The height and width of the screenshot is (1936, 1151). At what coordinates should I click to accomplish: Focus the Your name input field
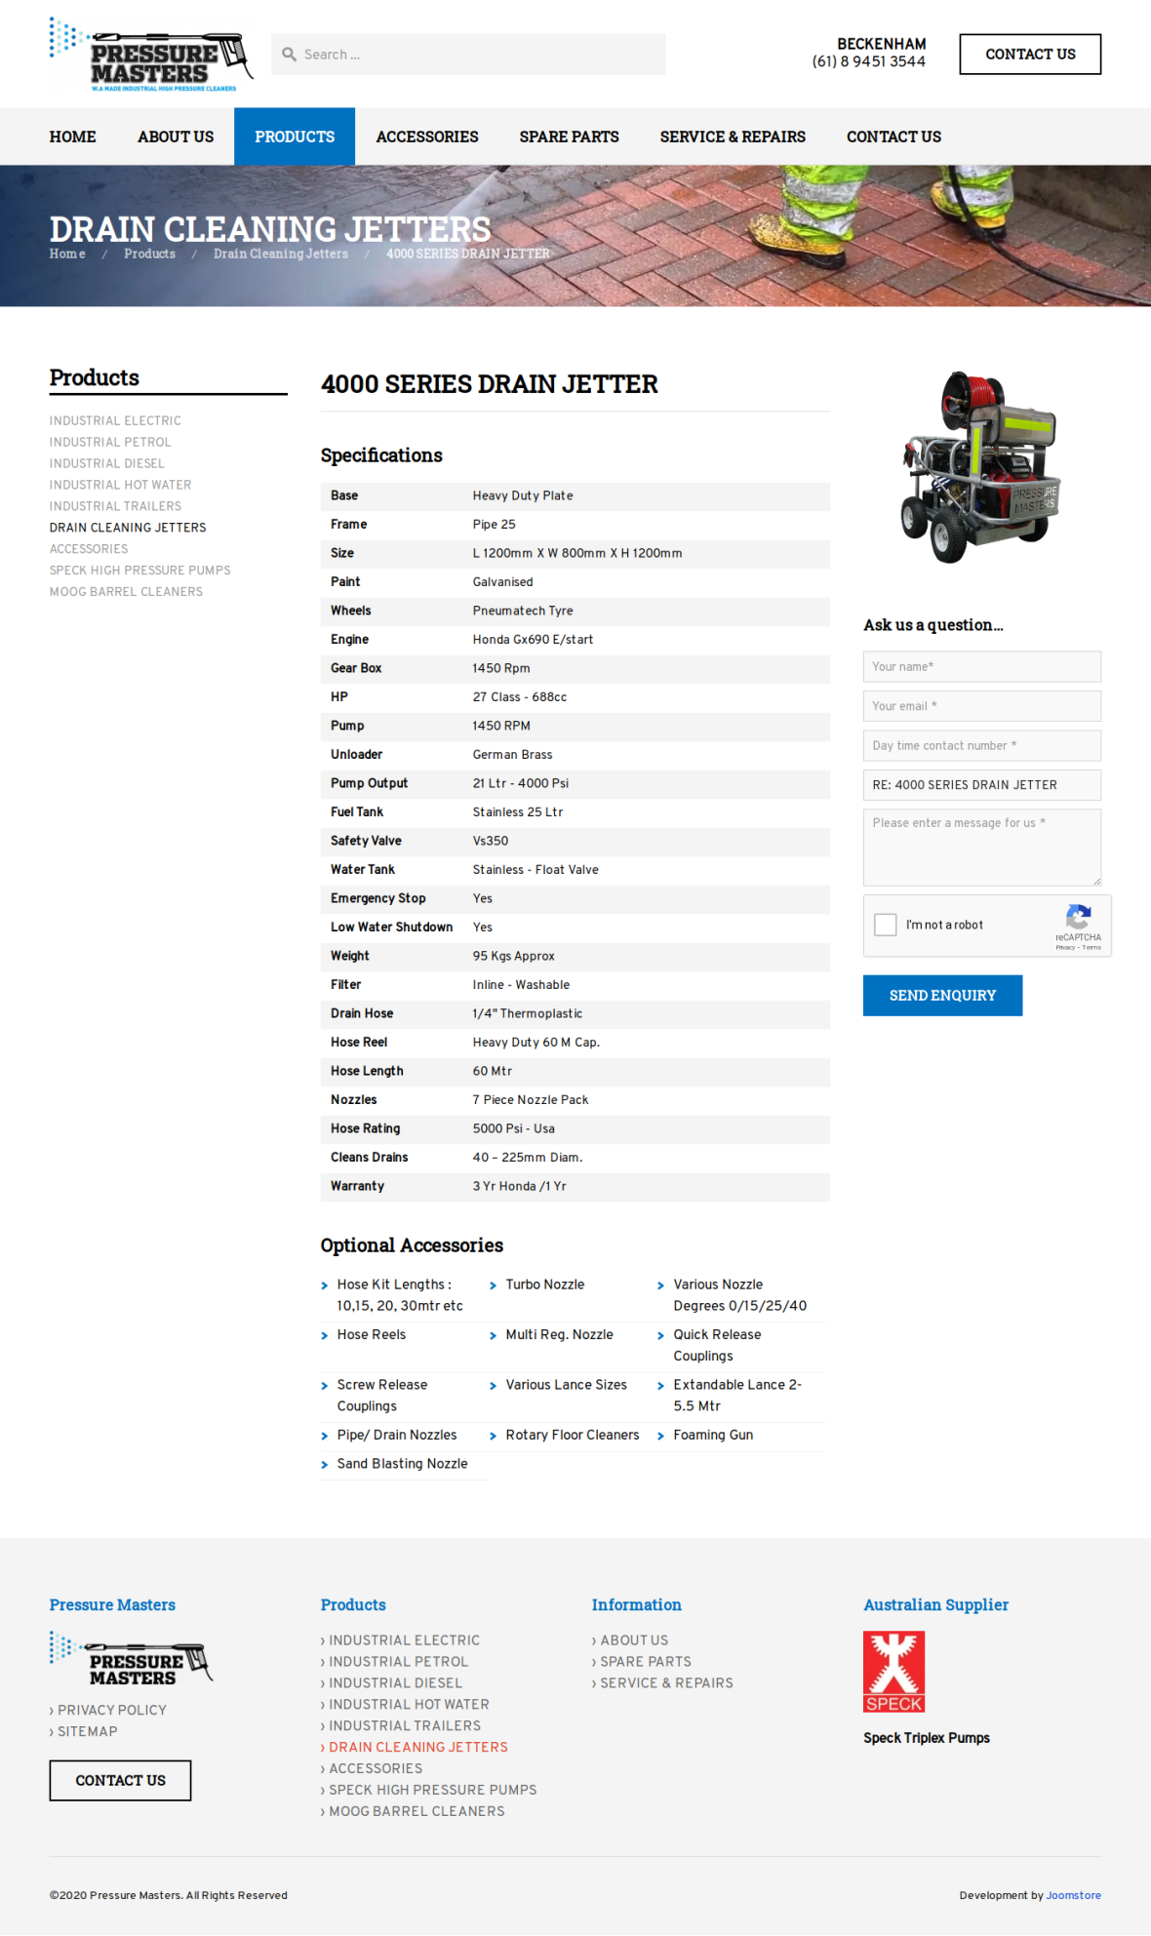(x=981, y=667)
